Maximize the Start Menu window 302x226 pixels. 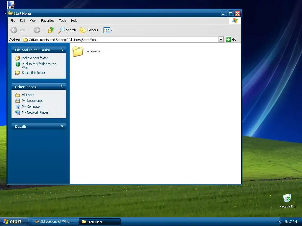pos(231,14)
